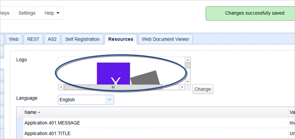The width and height of the screenshot is (295, 139).
Task: Click the logo vertical scrollbar thumb
Action: click(188, 66)
